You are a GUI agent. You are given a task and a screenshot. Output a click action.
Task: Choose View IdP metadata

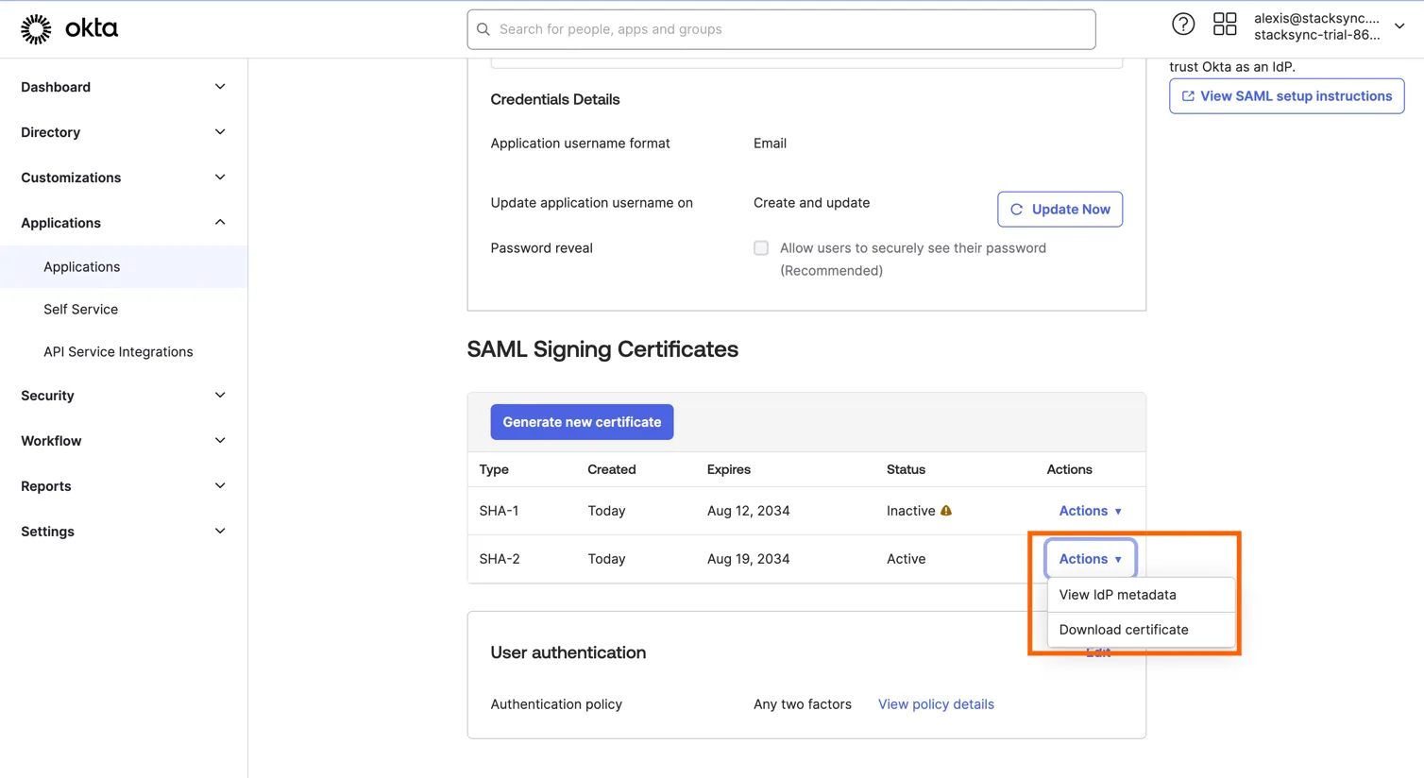pos(1141,595)
